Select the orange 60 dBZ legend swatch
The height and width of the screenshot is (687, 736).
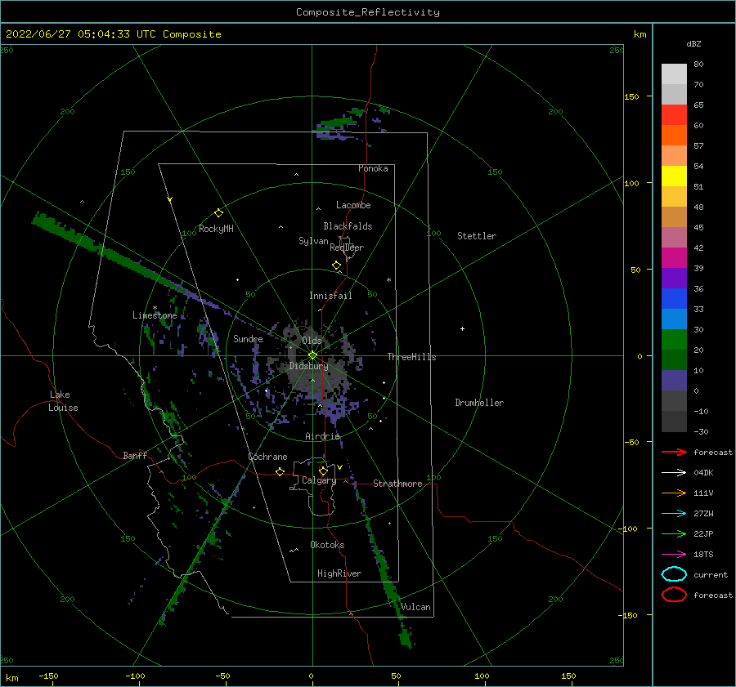674,135
